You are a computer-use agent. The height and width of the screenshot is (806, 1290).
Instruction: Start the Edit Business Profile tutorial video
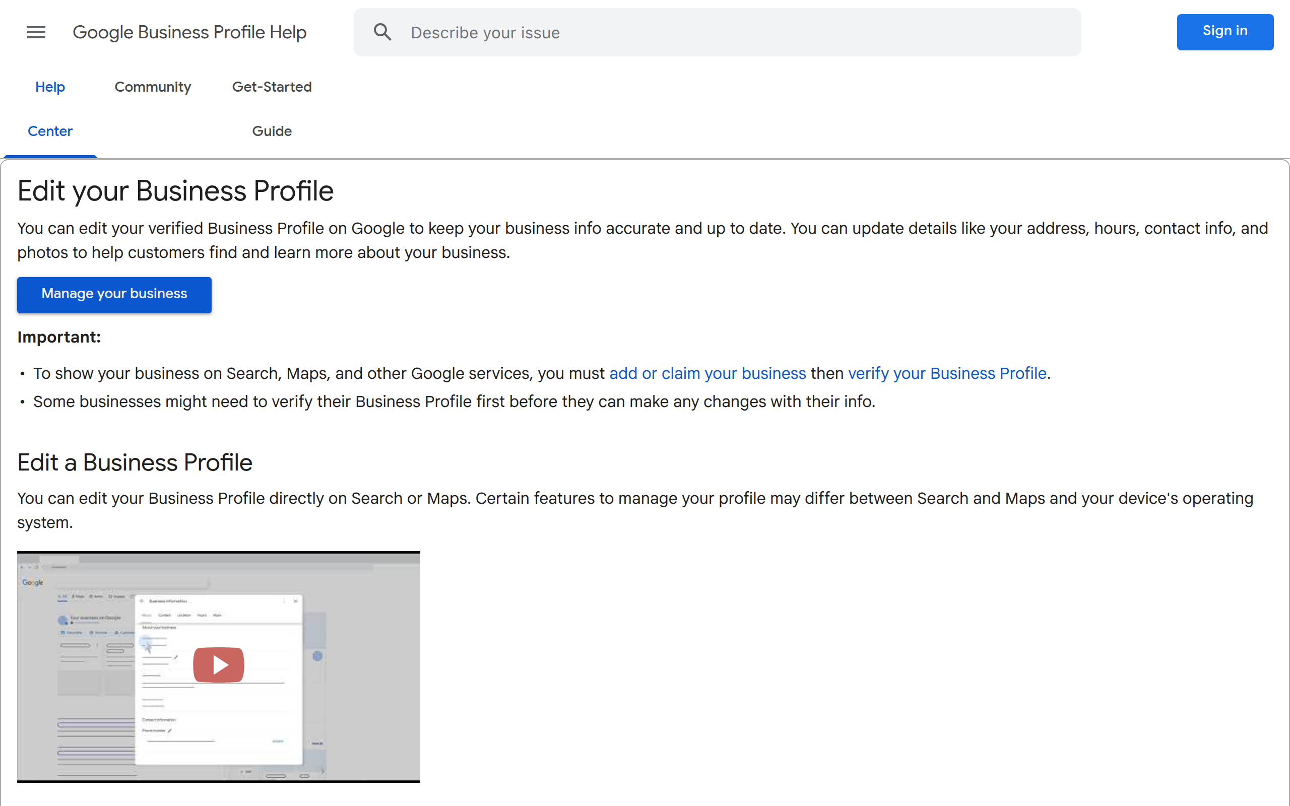click(x=218, y=664)
